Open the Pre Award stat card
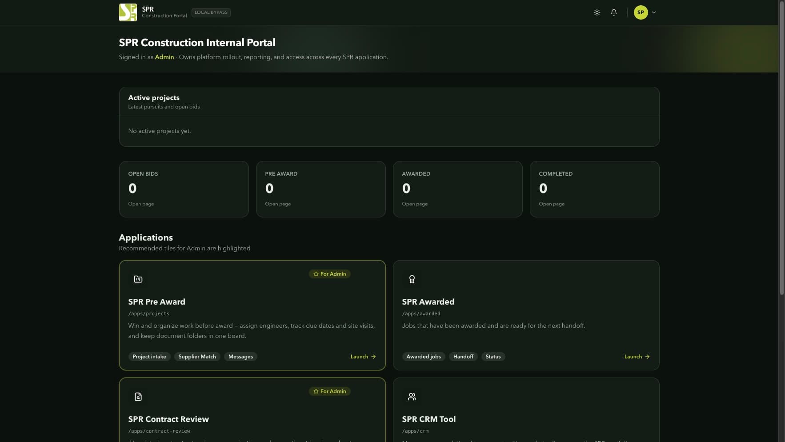785x442 pixels. 320,189
